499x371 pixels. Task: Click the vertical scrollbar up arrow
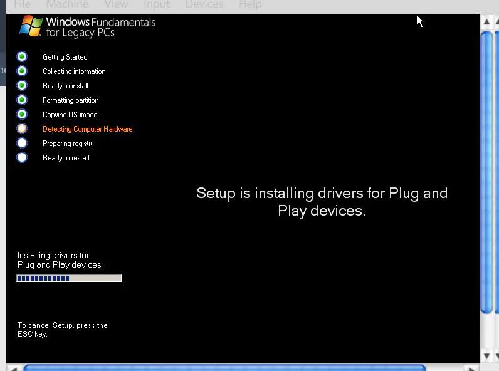tap(486, 22)
